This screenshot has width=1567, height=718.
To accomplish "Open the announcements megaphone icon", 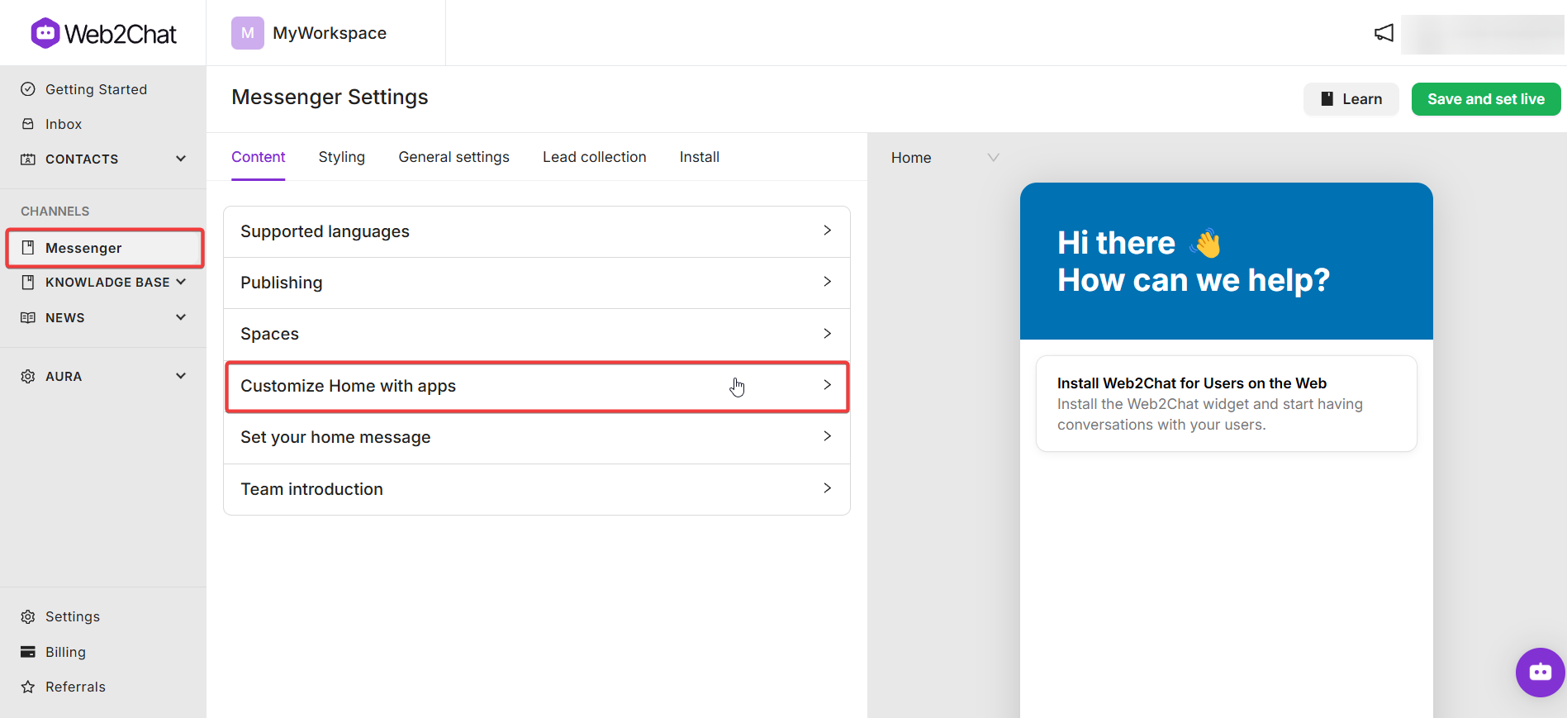I will coord(1384,33).
